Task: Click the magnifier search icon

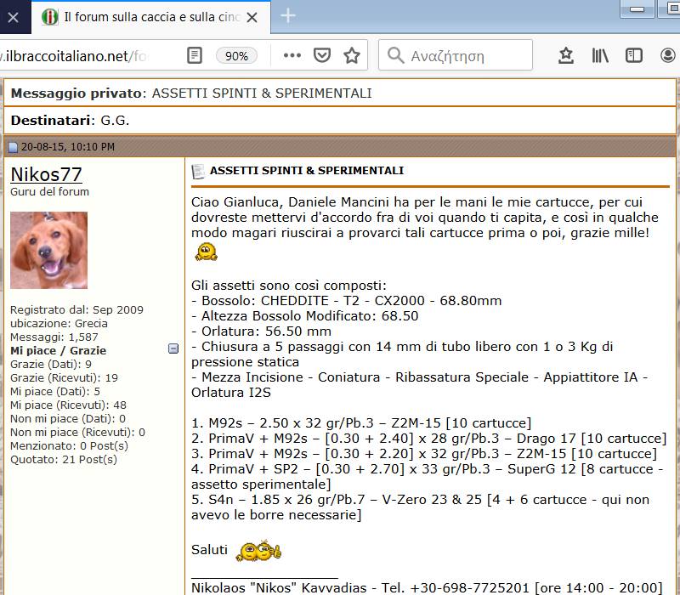Action: (x=395, y=55)
